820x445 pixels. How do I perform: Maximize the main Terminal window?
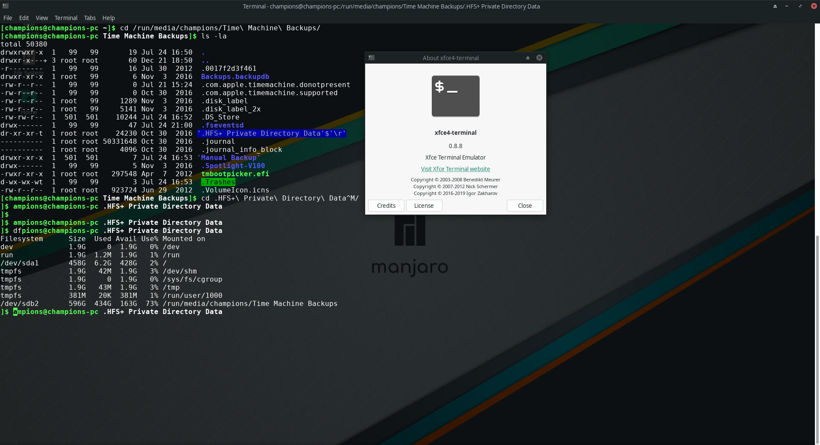[800, 6]
